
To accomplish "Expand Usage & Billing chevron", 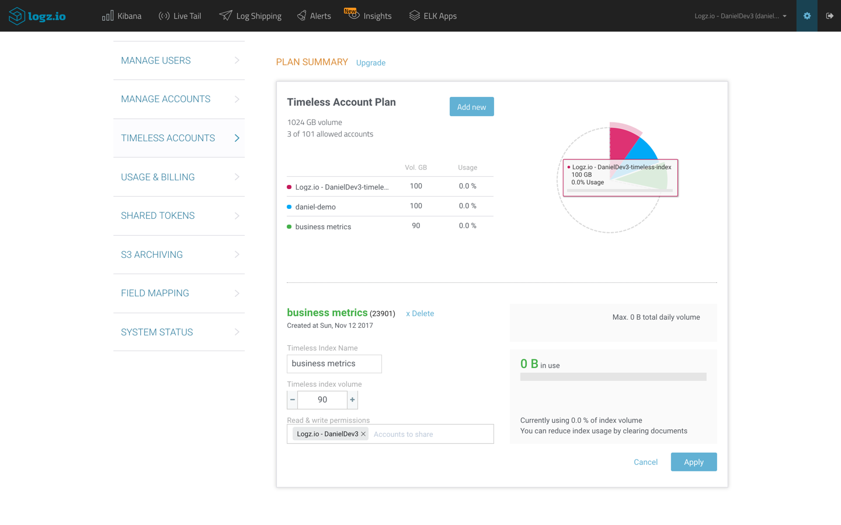I will tap(237, 177).
